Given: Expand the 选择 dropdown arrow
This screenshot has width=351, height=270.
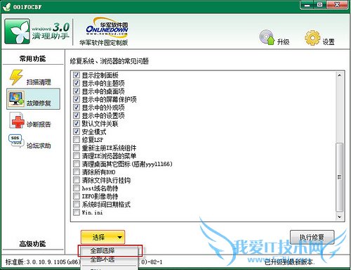Looking at the screenshot, I should click(x=119, y=238).
